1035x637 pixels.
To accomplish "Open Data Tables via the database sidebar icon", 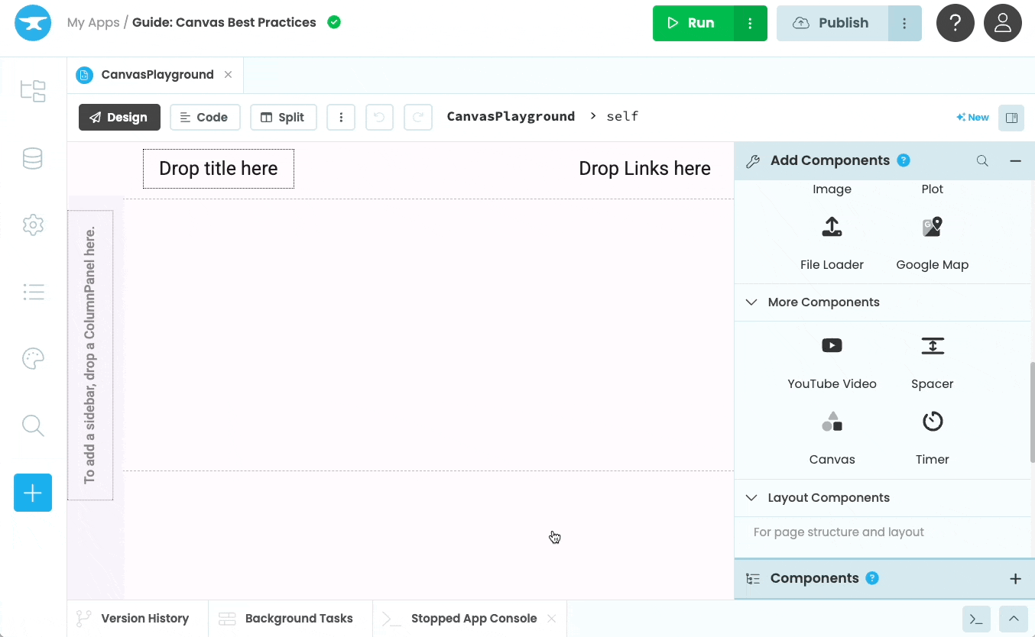I will click(x=33, y=158).
